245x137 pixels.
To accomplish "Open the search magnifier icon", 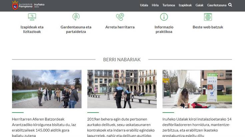I will 230,5.
